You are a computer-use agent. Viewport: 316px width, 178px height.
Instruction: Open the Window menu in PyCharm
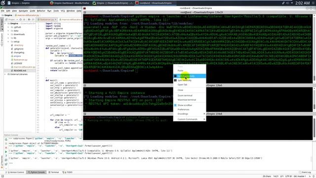(x=71, y=11)
